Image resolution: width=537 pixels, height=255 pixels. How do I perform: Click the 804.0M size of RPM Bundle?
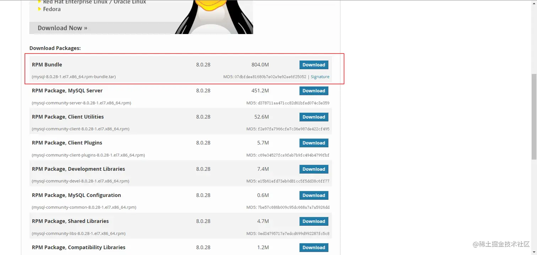click(x=260, y=65)
